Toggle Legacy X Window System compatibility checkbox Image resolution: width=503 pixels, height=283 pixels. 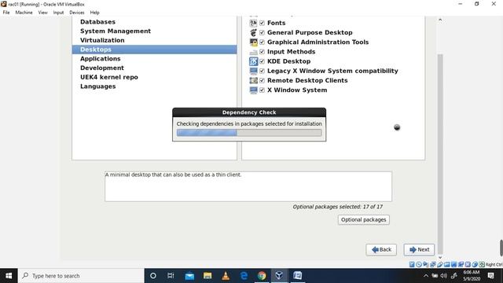(x=262, y=71)
